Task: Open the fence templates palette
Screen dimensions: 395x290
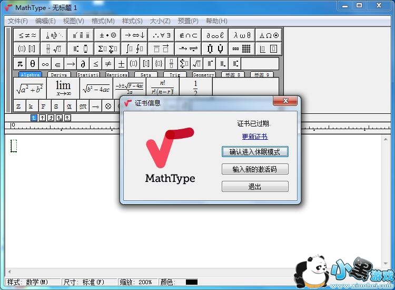Action: coord(28,49)
